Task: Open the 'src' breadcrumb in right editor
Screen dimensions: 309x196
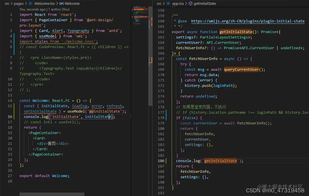Action: coord(159,3)
